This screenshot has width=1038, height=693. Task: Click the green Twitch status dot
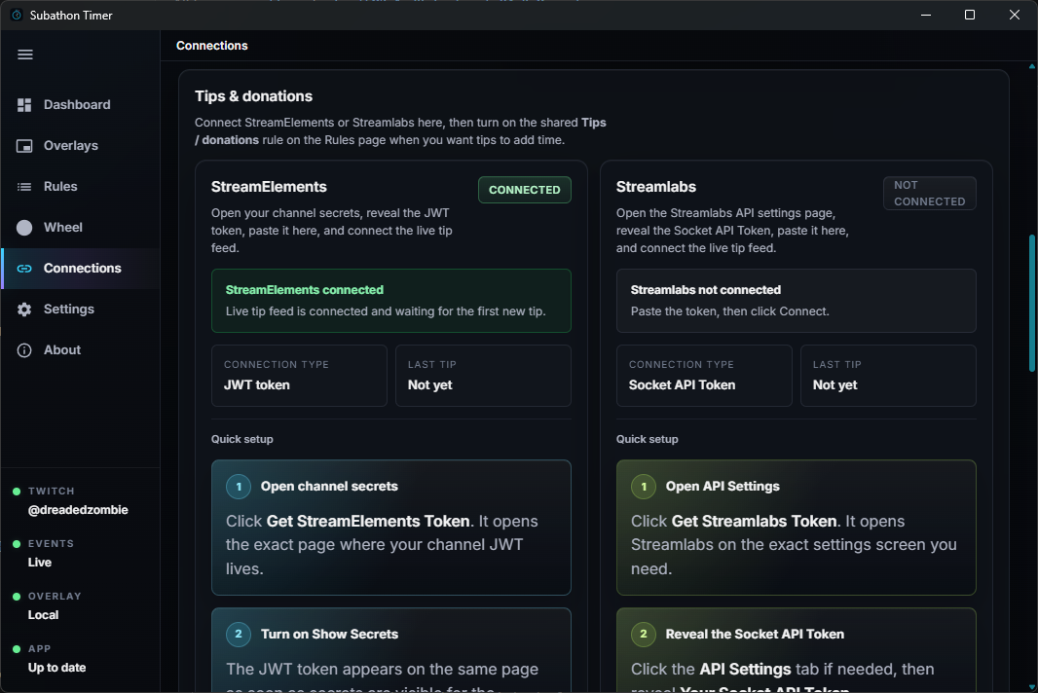pos(17,492)
